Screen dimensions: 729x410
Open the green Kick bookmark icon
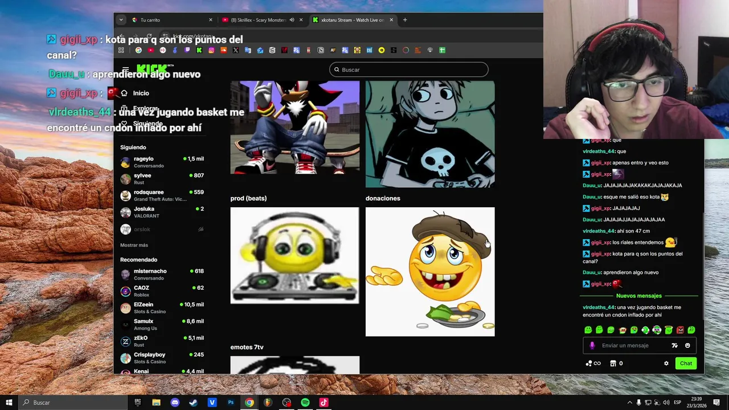tap(199, 50)
